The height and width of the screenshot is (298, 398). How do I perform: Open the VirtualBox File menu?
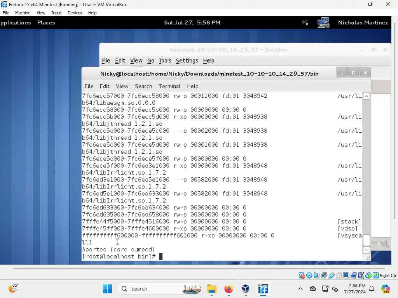(x=6, y=13)
